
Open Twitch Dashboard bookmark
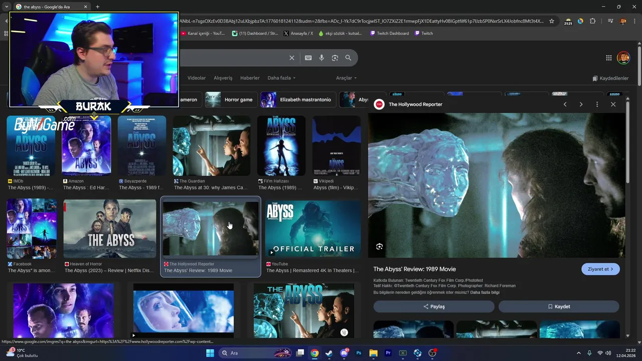click(389, 34)
